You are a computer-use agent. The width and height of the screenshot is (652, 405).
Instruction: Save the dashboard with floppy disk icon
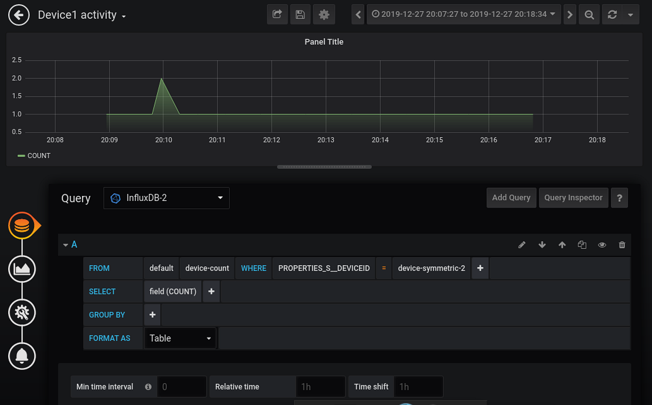click(301, 15)
